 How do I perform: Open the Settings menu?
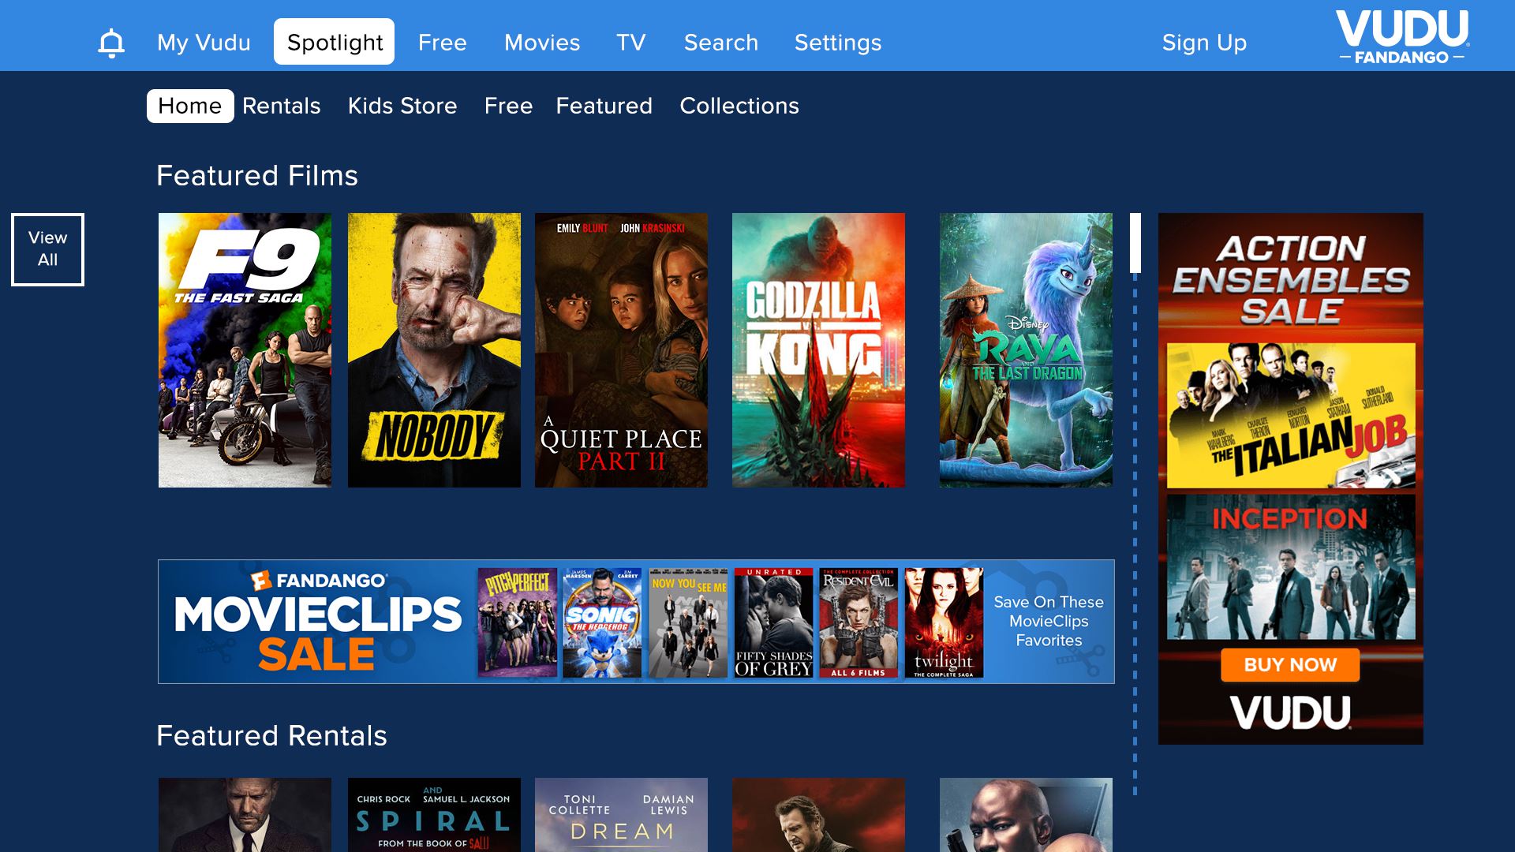point(837,43)
